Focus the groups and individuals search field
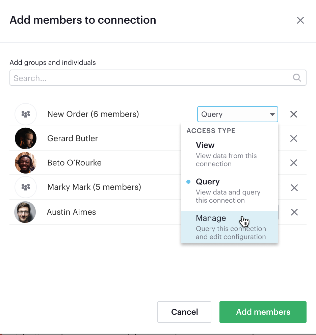The height and width of the screenshot is (335, 316). [152, 78]
